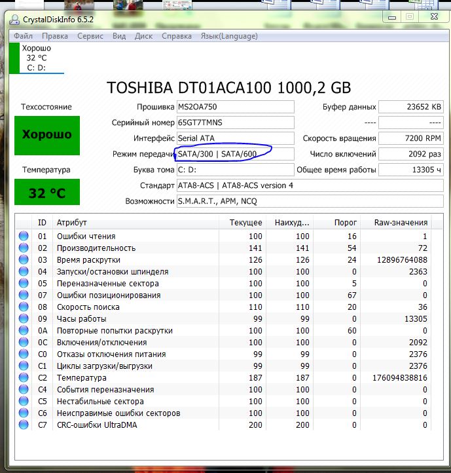Click the status orb for Переназначенные сектора
The width and height of the screenshot is (451, 473).
(x=24, y=284)
